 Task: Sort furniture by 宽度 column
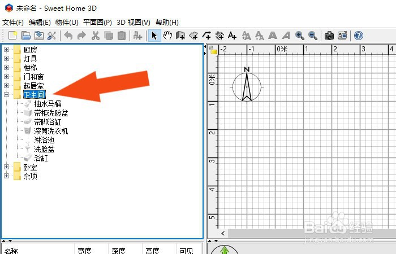point(92,250)
